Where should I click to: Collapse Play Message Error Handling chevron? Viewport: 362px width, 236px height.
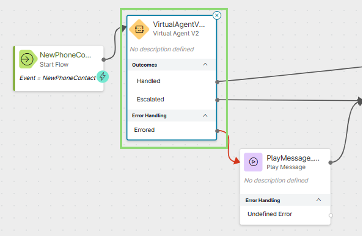pos(319,200)
